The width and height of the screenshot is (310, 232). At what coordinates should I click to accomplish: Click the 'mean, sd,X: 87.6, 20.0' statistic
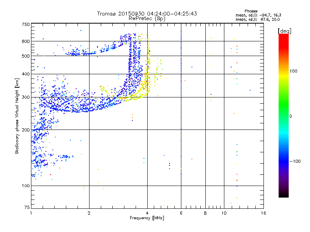258,19
